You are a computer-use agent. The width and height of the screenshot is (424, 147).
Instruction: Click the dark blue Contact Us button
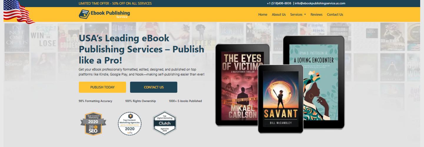pos(154,87)
